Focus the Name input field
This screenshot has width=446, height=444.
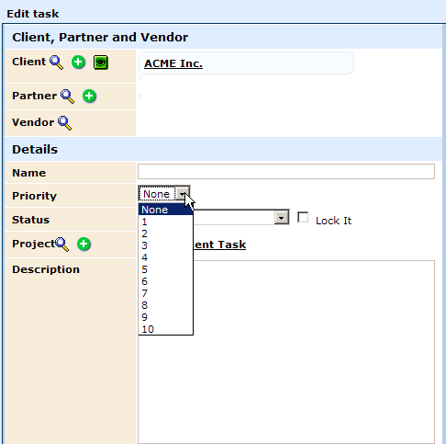[286, 171]
